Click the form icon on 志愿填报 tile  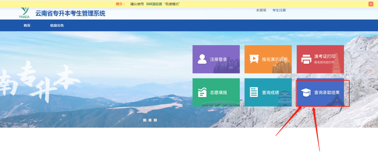point(202,93)
